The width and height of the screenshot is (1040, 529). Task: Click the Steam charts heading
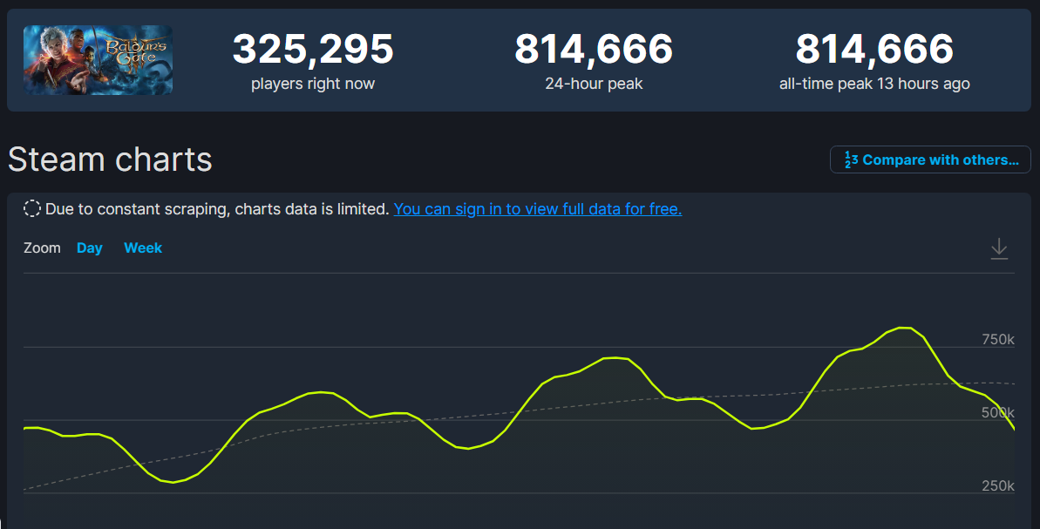[x=110, y=159]
